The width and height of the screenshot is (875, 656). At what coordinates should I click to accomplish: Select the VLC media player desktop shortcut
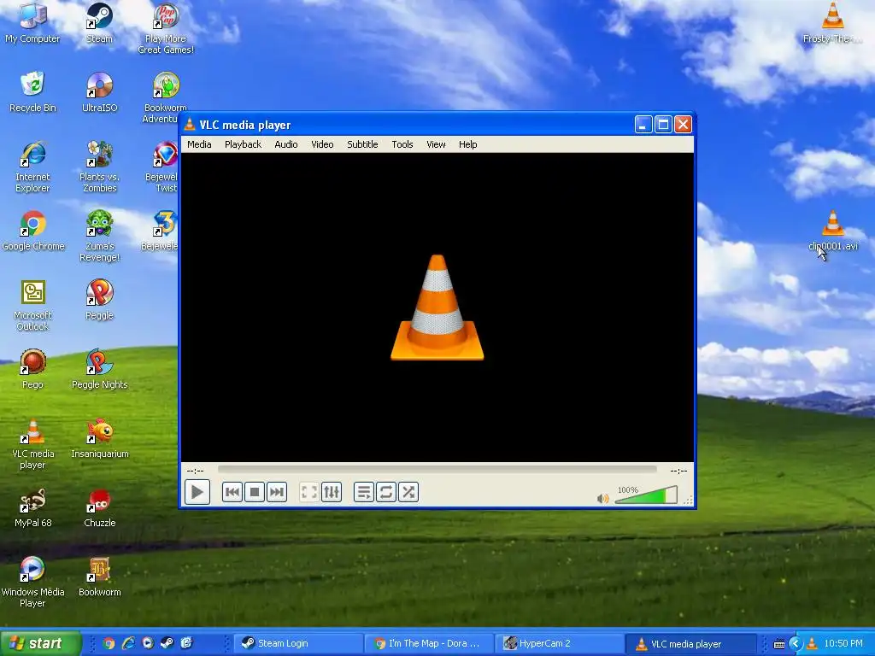point(32,443)
